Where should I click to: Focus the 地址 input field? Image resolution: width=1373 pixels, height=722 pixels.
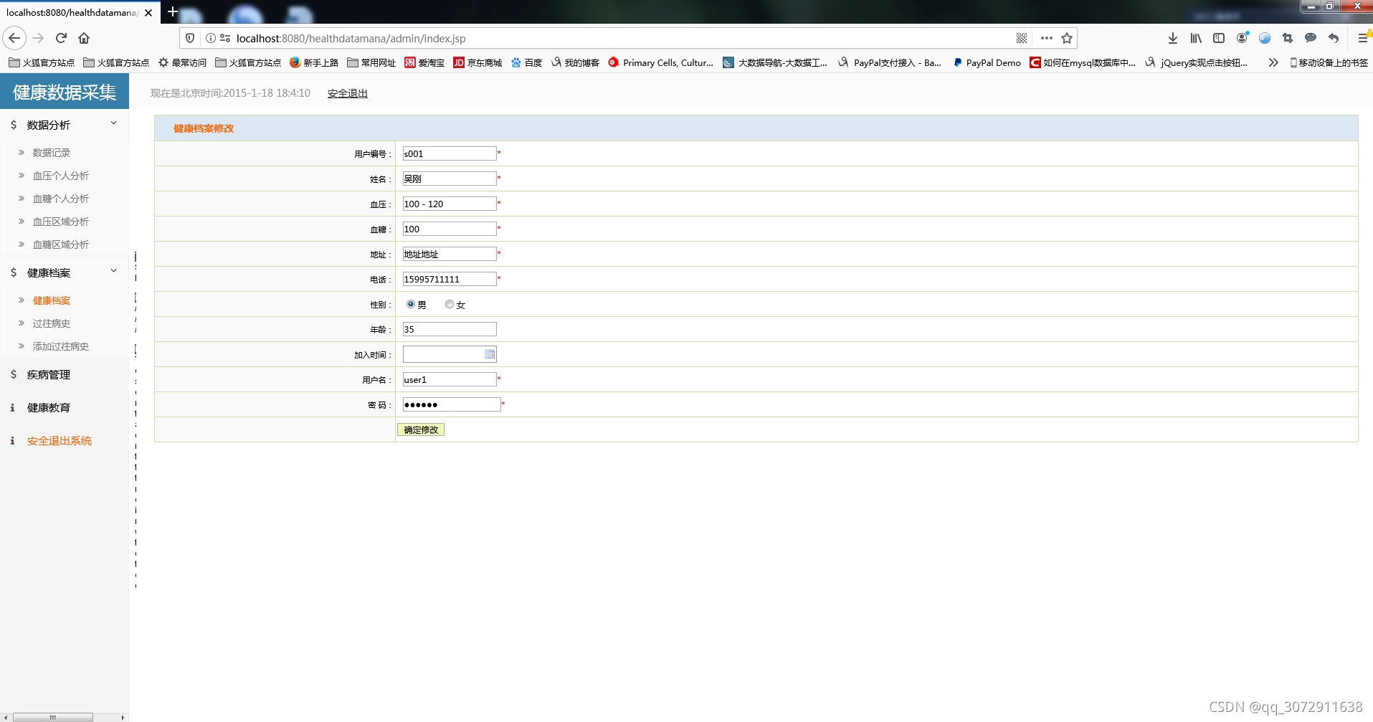pyautogui.click(x=450, y=254)
